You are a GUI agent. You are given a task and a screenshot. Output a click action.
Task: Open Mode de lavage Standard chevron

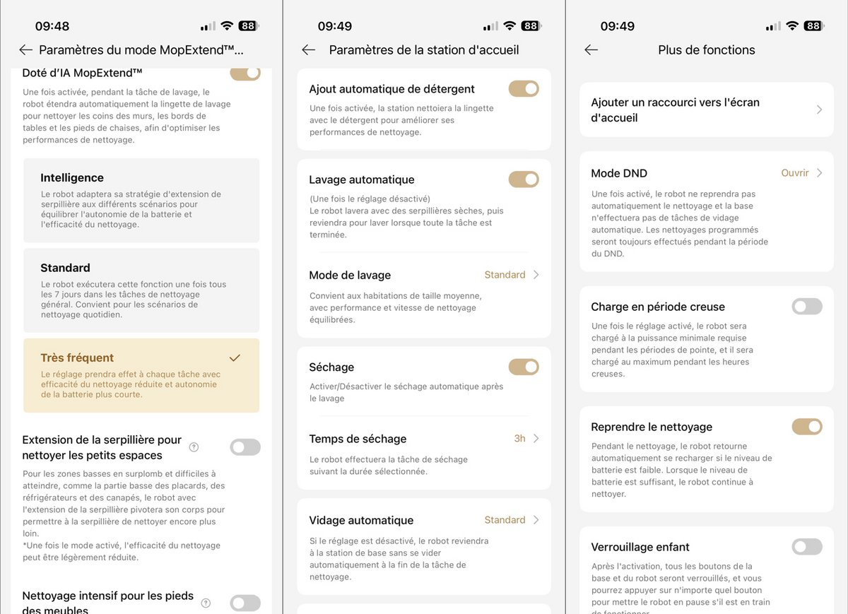(x=536, y=275)
